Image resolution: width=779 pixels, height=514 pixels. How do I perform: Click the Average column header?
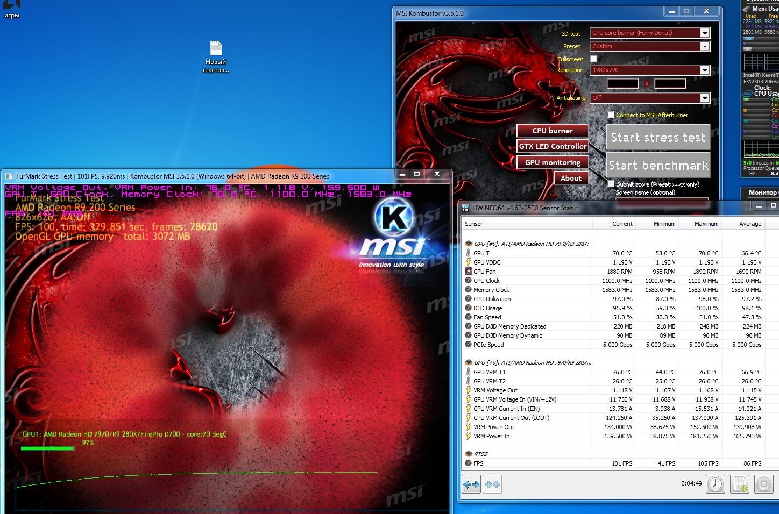743,224
